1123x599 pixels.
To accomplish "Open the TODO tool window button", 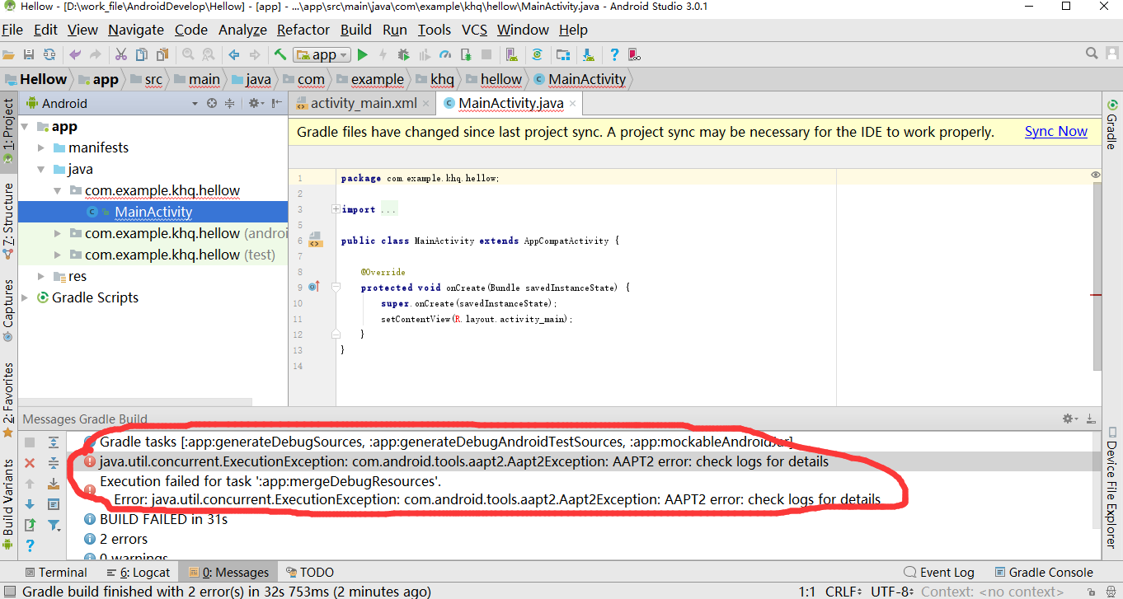I will [310, 572].
